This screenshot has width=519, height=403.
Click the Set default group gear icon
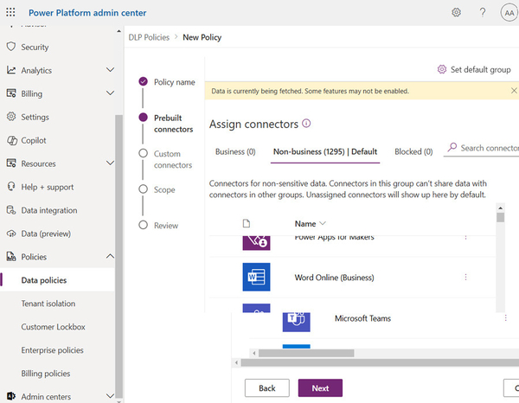pyautogui.click(x=441, y=69)
